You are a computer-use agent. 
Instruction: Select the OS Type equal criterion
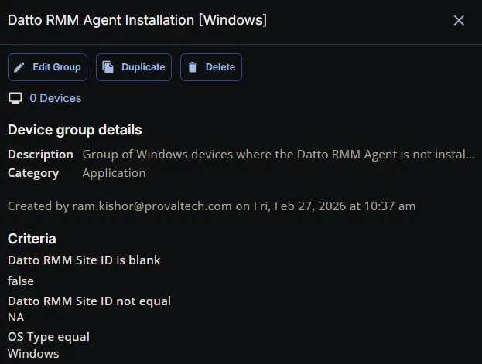coord(49,337)
